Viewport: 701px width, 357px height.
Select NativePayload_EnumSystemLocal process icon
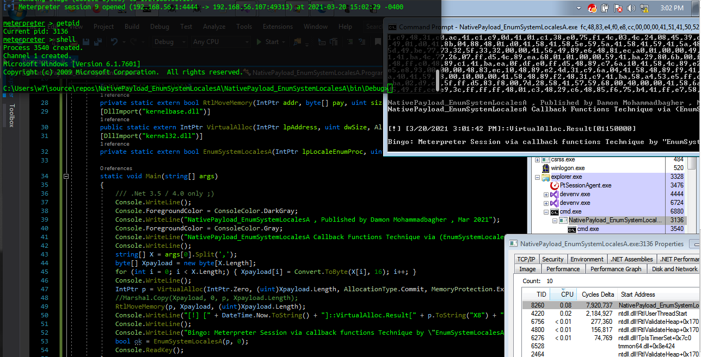(563, 221)
